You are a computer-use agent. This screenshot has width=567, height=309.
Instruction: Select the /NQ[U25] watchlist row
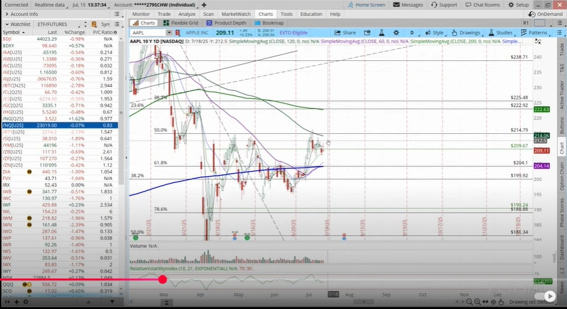click(x=60, y=125)
